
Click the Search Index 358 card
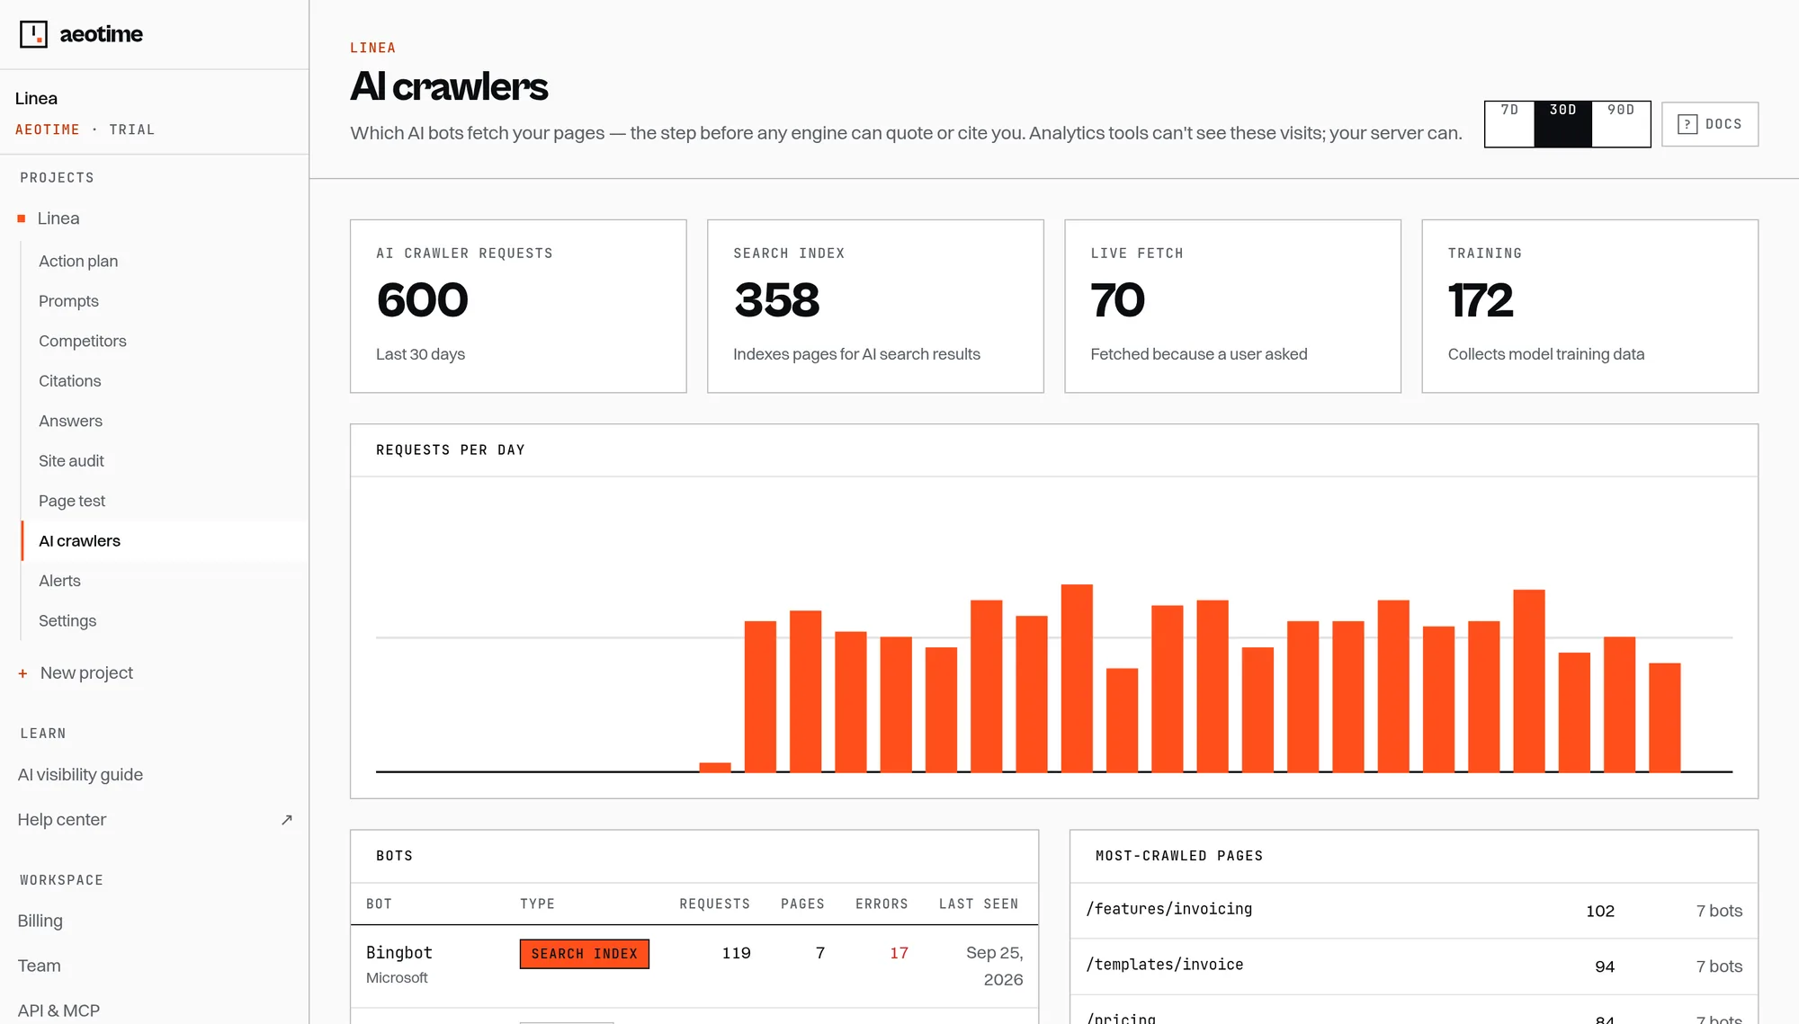click(875, 306)
